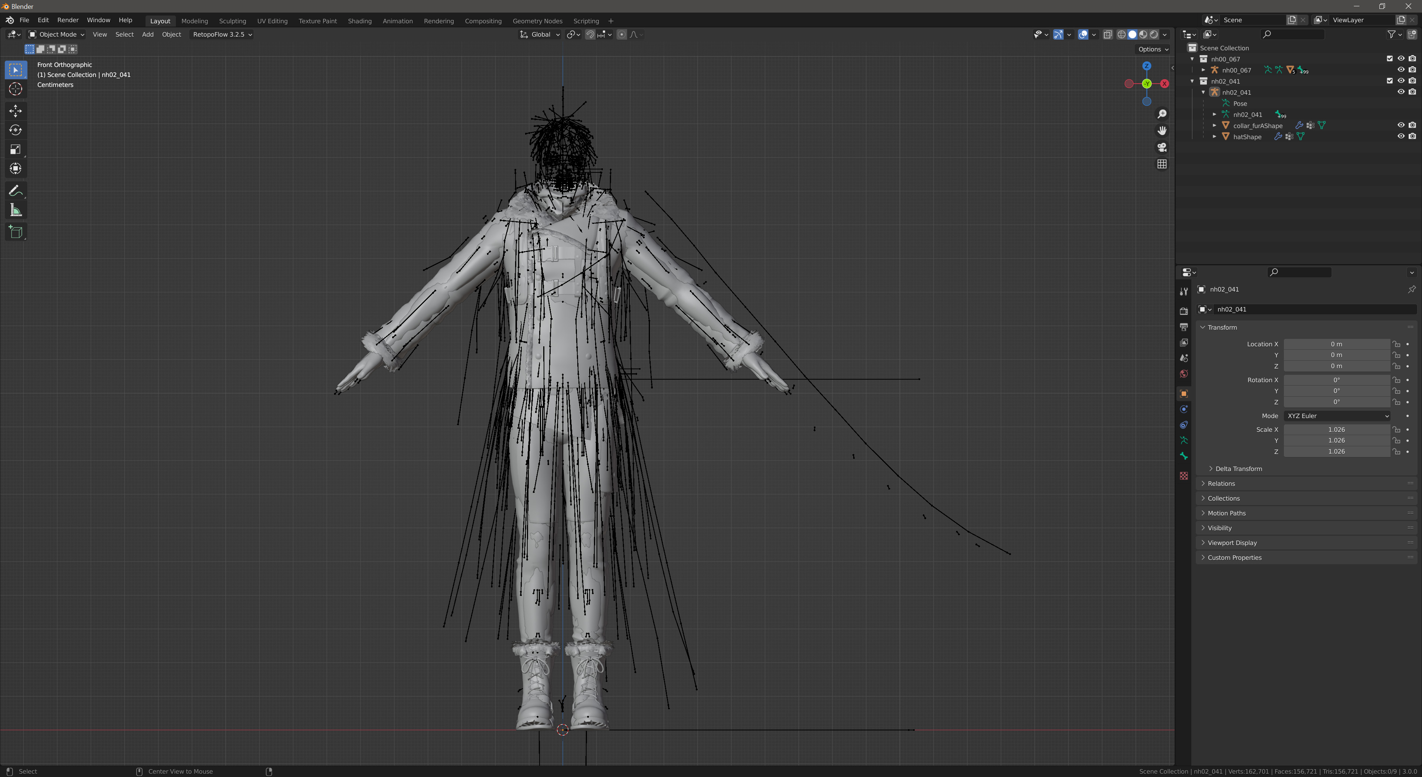
Task: Click the zoom magnifier viewport icon
Action: click(1162, 114)
